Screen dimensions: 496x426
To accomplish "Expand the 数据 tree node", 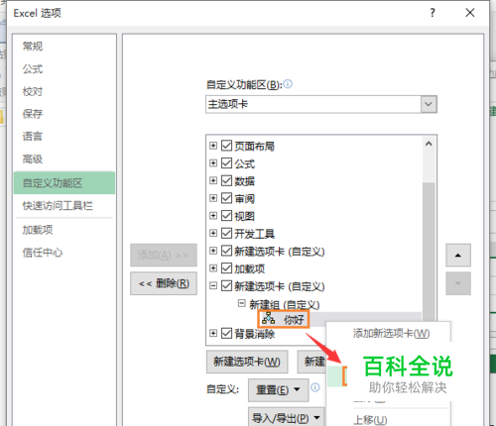I will 213,180.
